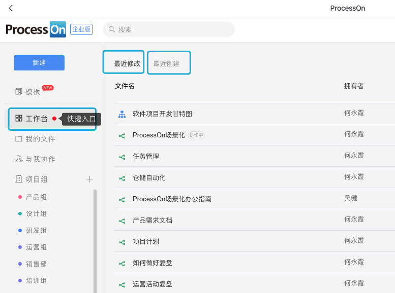The height and width of the screenshot is (293, 395).
Task: Click the NEW badge beside 模板
Action: click(x=48, y=88)
